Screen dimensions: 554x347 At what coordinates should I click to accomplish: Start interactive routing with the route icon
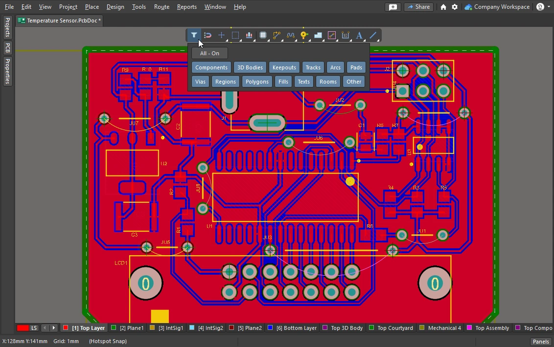click(277, 35)
